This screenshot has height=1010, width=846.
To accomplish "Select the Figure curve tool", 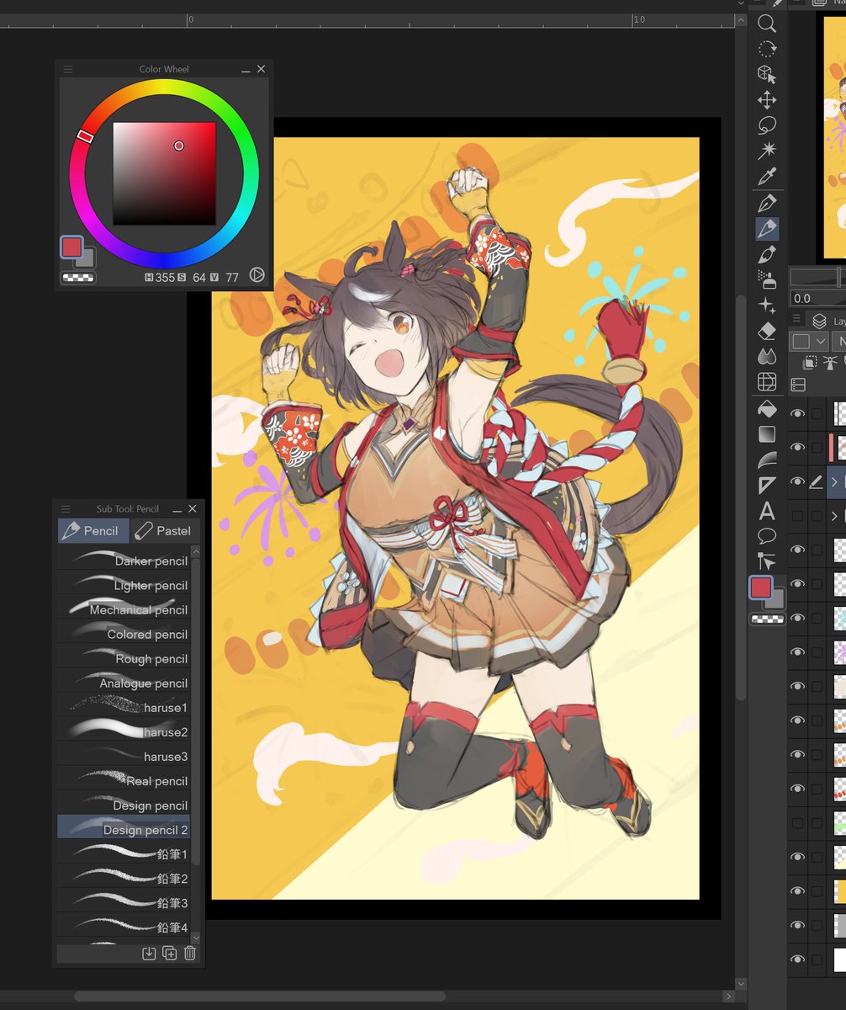I will pos(767,460).
